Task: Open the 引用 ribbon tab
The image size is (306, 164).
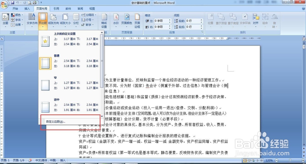Action: click(x=56, y=9)
